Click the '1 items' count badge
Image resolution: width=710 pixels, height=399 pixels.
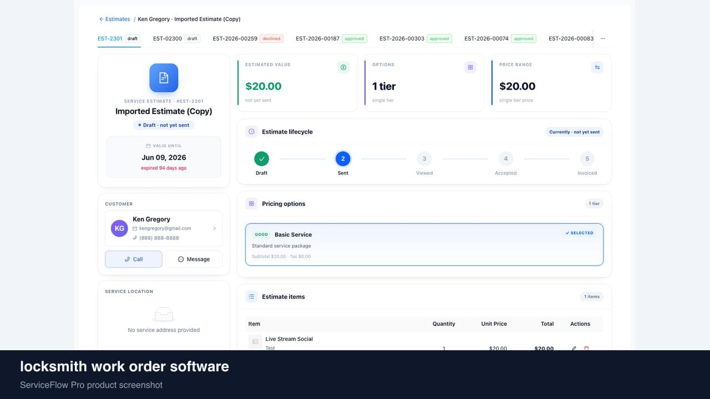tap(592, 297)
